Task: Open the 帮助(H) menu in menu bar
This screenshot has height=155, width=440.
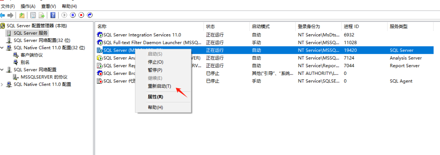Action: [x=69, y=6]
